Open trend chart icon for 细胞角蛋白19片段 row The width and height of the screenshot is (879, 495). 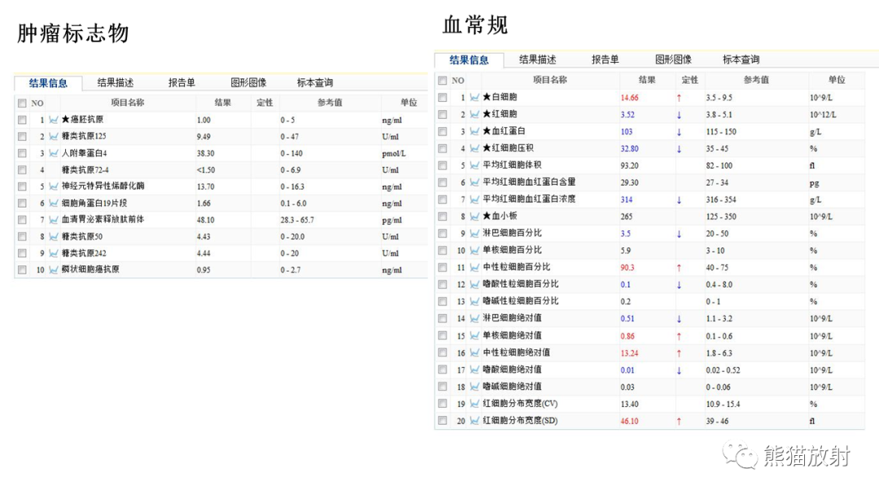pyautogui.click(x=53, y=203)
